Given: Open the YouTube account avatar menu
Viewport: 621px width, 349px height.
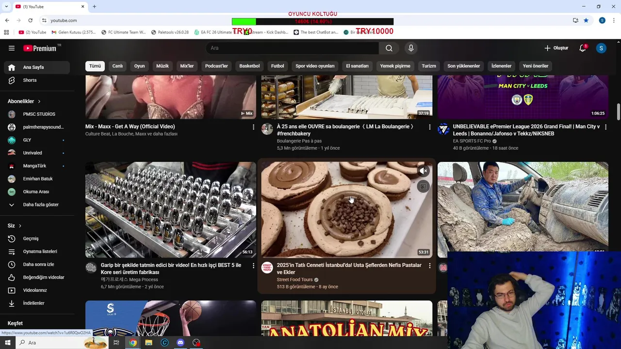Looking at the screenshot, I should point(601,48).
